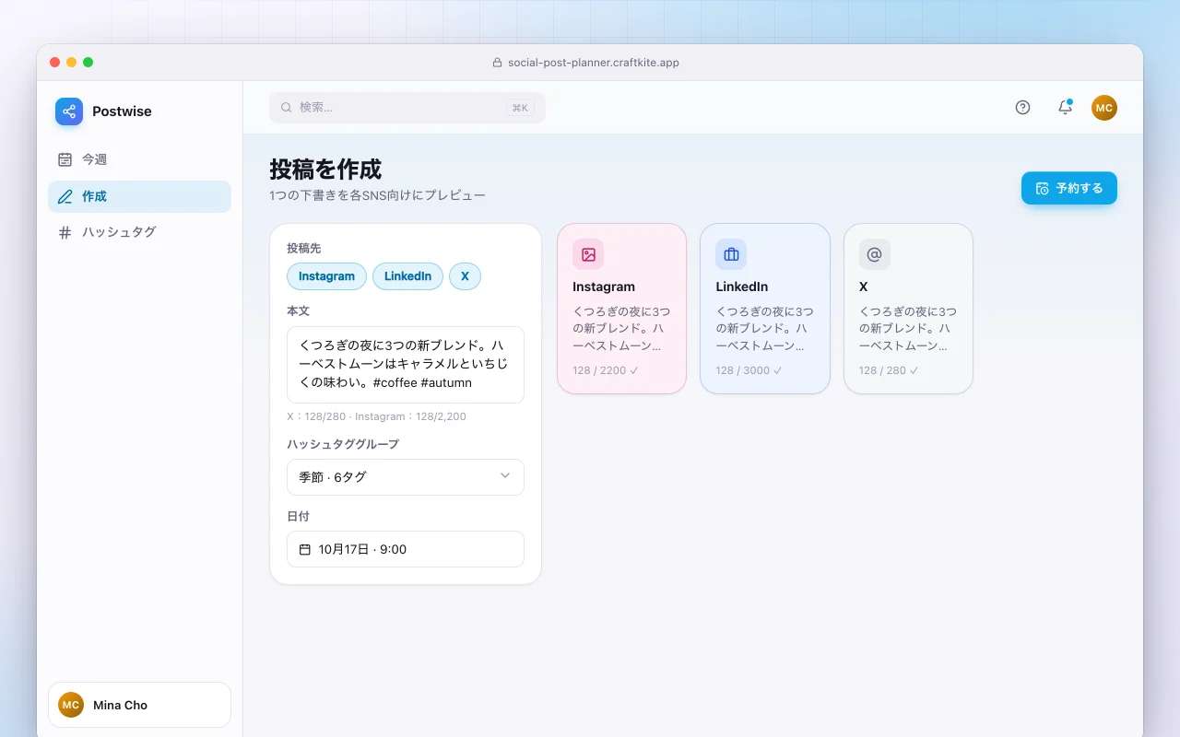The height and width of the screenshot is (737, 1180).
Task: Open notifications bell icon
Action: (1065, 108)
